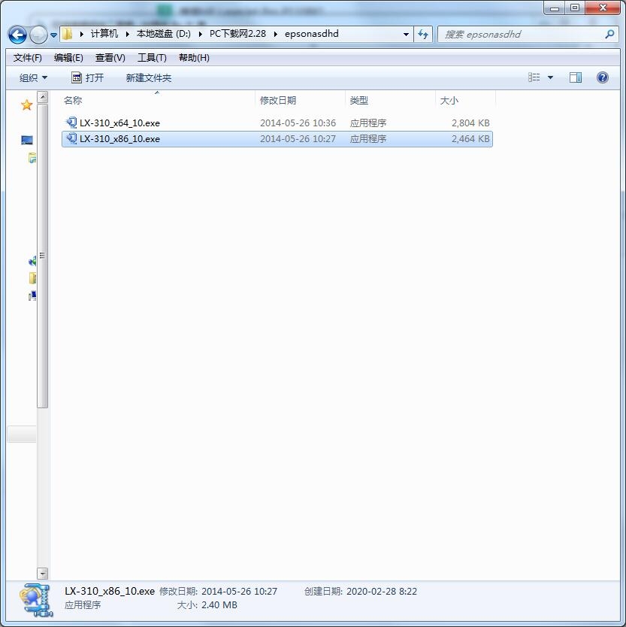
Task: Click the 大小 2.40 MB value in details pane
Action: 219,605
